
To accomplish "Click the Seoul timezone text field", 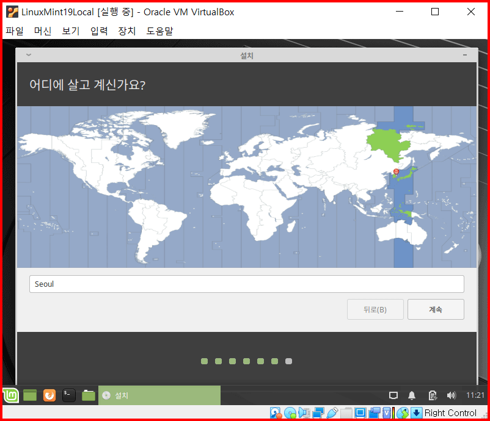I will tap(247, 284).
